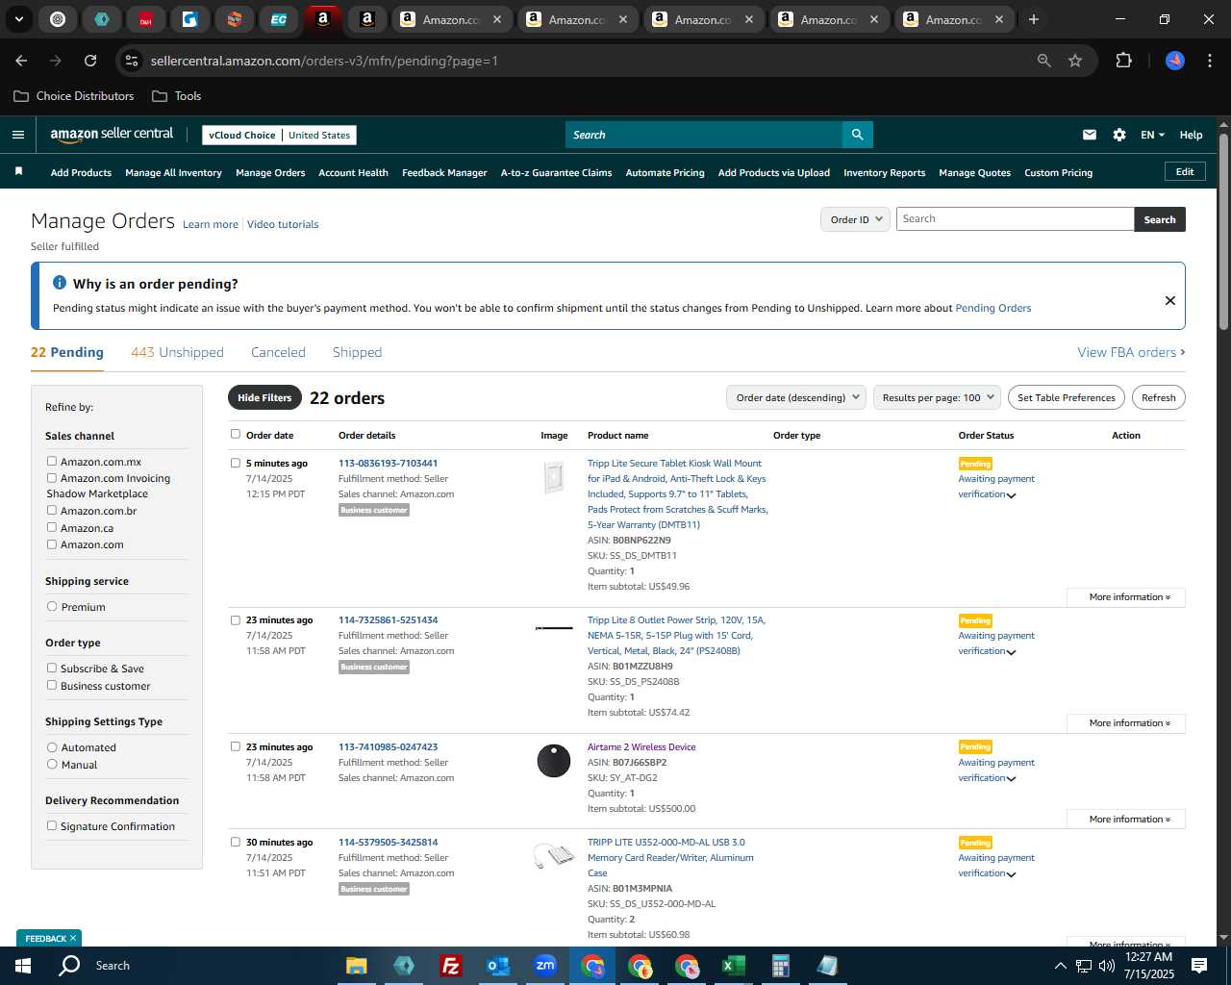Select the Premium shipping service radio

pyautogui.click(x=52, y=606)
